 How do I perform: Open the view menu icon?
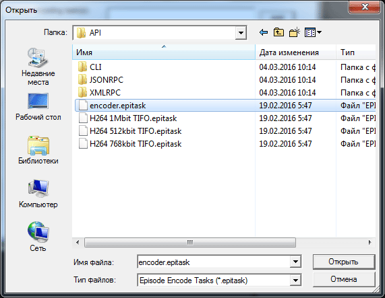[x=313, y=32]
